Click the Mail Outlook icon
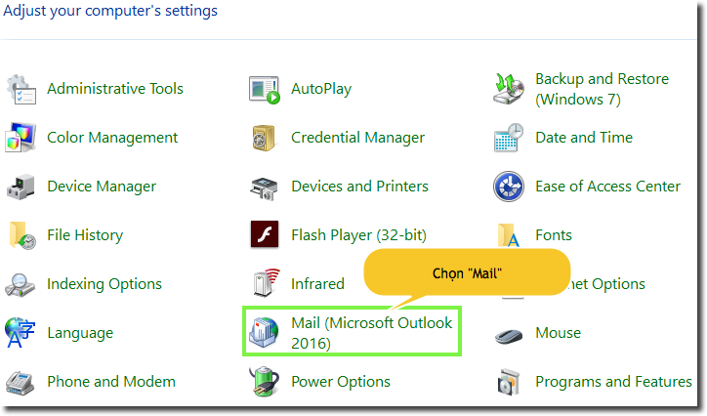Viewport: 707px width, 416px height. click(x=265, y=333)
